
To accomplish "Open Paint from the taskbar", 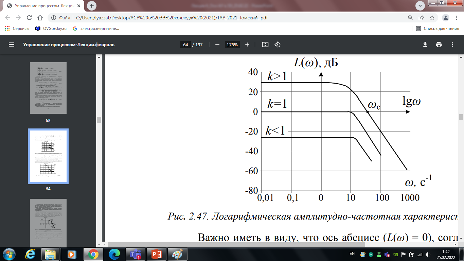I will (x=178, y=254).
